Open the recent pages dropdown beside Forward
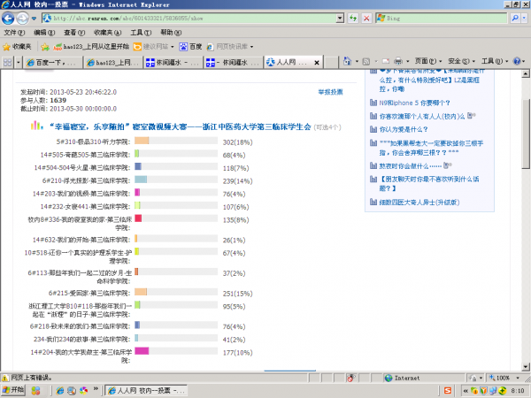This screenshot has width=531, height=398. coord(34,19)
